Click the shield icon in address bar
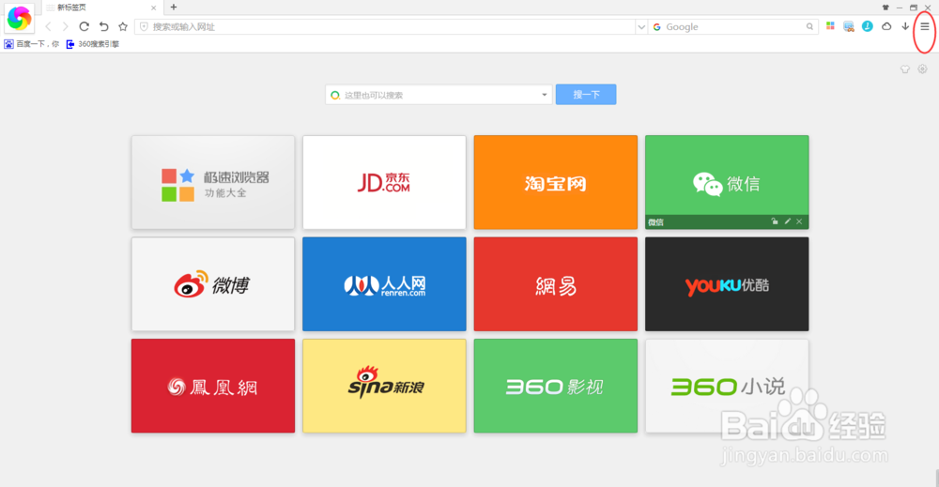The width and height of the screenshot is (939, 487). (144, 27)
